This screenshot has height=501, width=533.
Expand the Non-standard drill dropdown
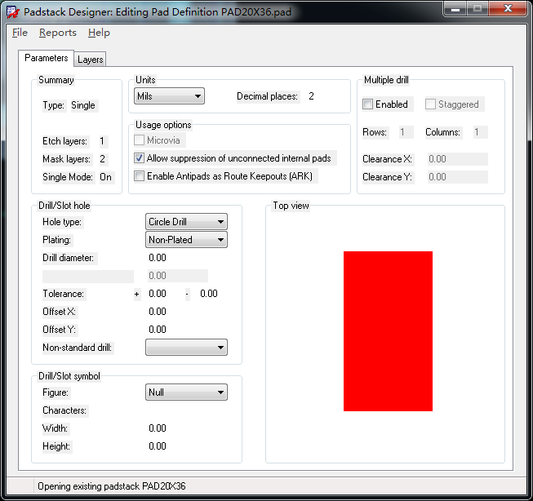[x=186, y=348]
